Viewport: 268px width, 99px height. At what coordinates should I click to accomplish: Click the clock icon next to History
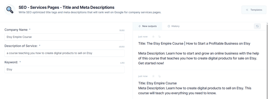169,26
